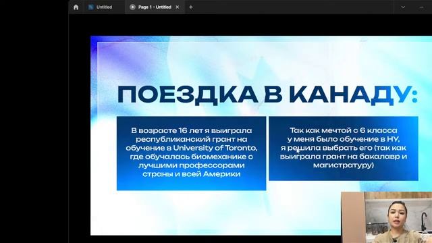Close the Page 1 - Untitled tab
This screenshot has height=243, width=432.
click(x=177, y=7)
